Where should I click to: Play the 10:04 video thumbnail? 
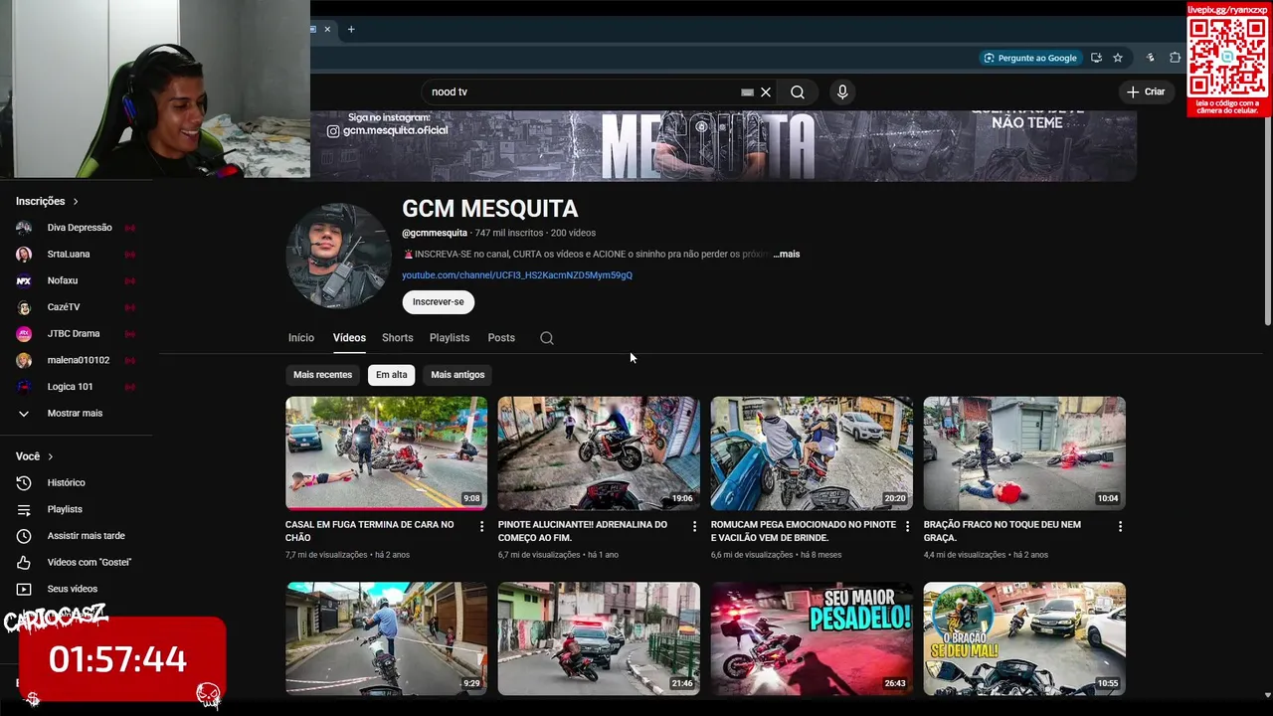coord(1024,453)
